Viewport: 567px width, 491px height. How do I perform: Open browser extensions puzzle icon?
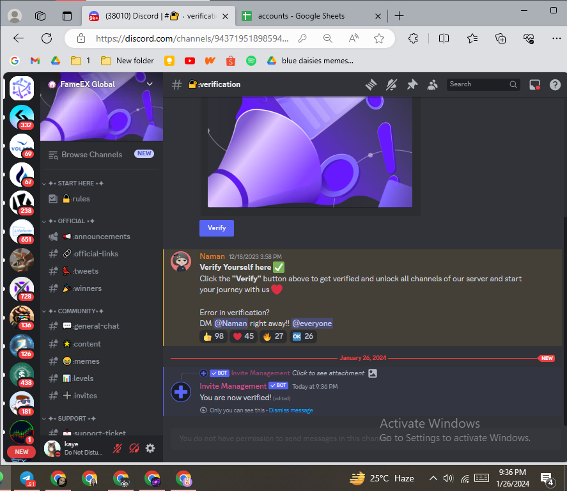coord(413,38)
